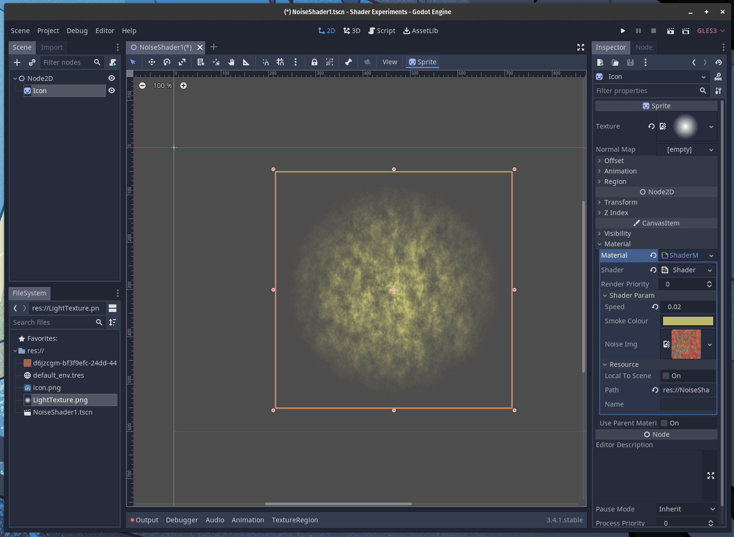Select the Move Mode tool

(151, 62)
